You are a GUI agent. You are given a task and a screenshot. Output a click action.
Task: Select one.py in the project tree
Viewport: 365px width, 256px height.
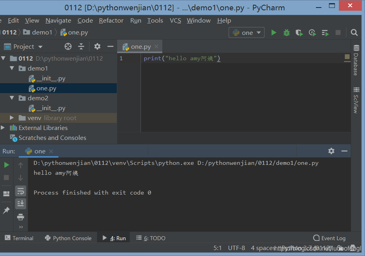pyautogui.click(x=58, y=88)
